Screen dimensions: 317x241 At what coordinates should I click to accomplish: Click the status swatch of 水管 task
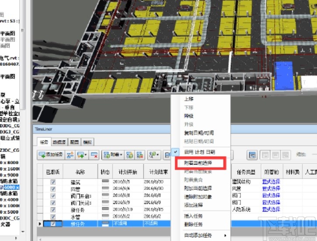point(105,217)
